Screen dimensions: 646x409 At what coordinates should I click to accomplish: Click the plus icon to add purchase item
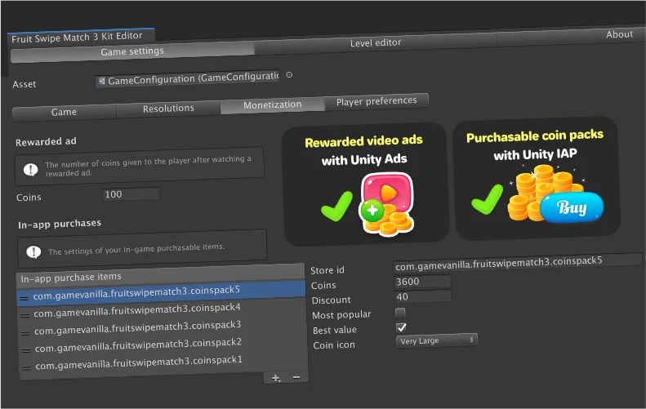point(275,378)
